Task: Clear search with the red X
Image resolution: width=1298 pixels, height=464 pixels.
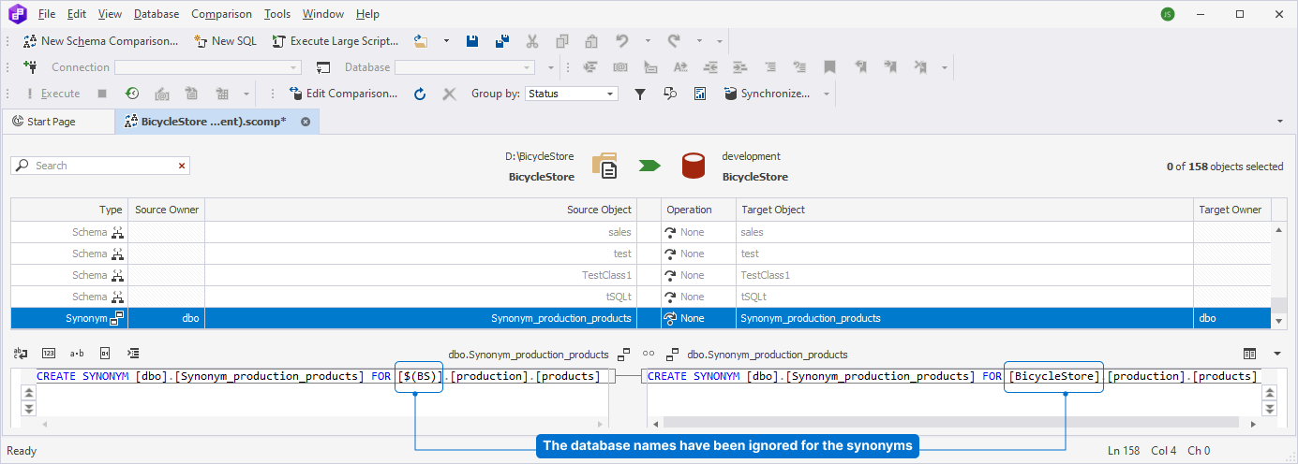Action: (x=182, y=166)
